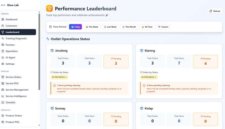This screenshot has height=129, width=225.
Task: Click the trophy icon beside Performance Leaderboard
Action: 50,9
